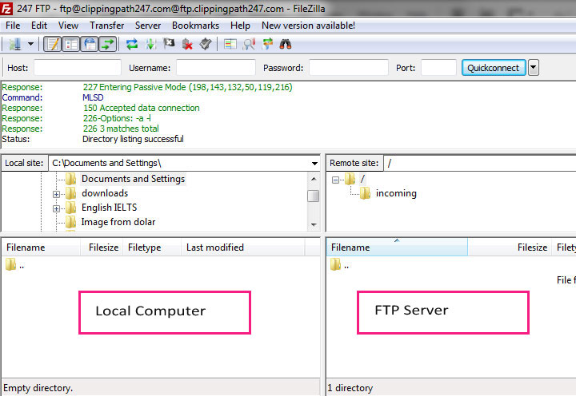
Task: Click the Host input field
Action: coord(78,68)
